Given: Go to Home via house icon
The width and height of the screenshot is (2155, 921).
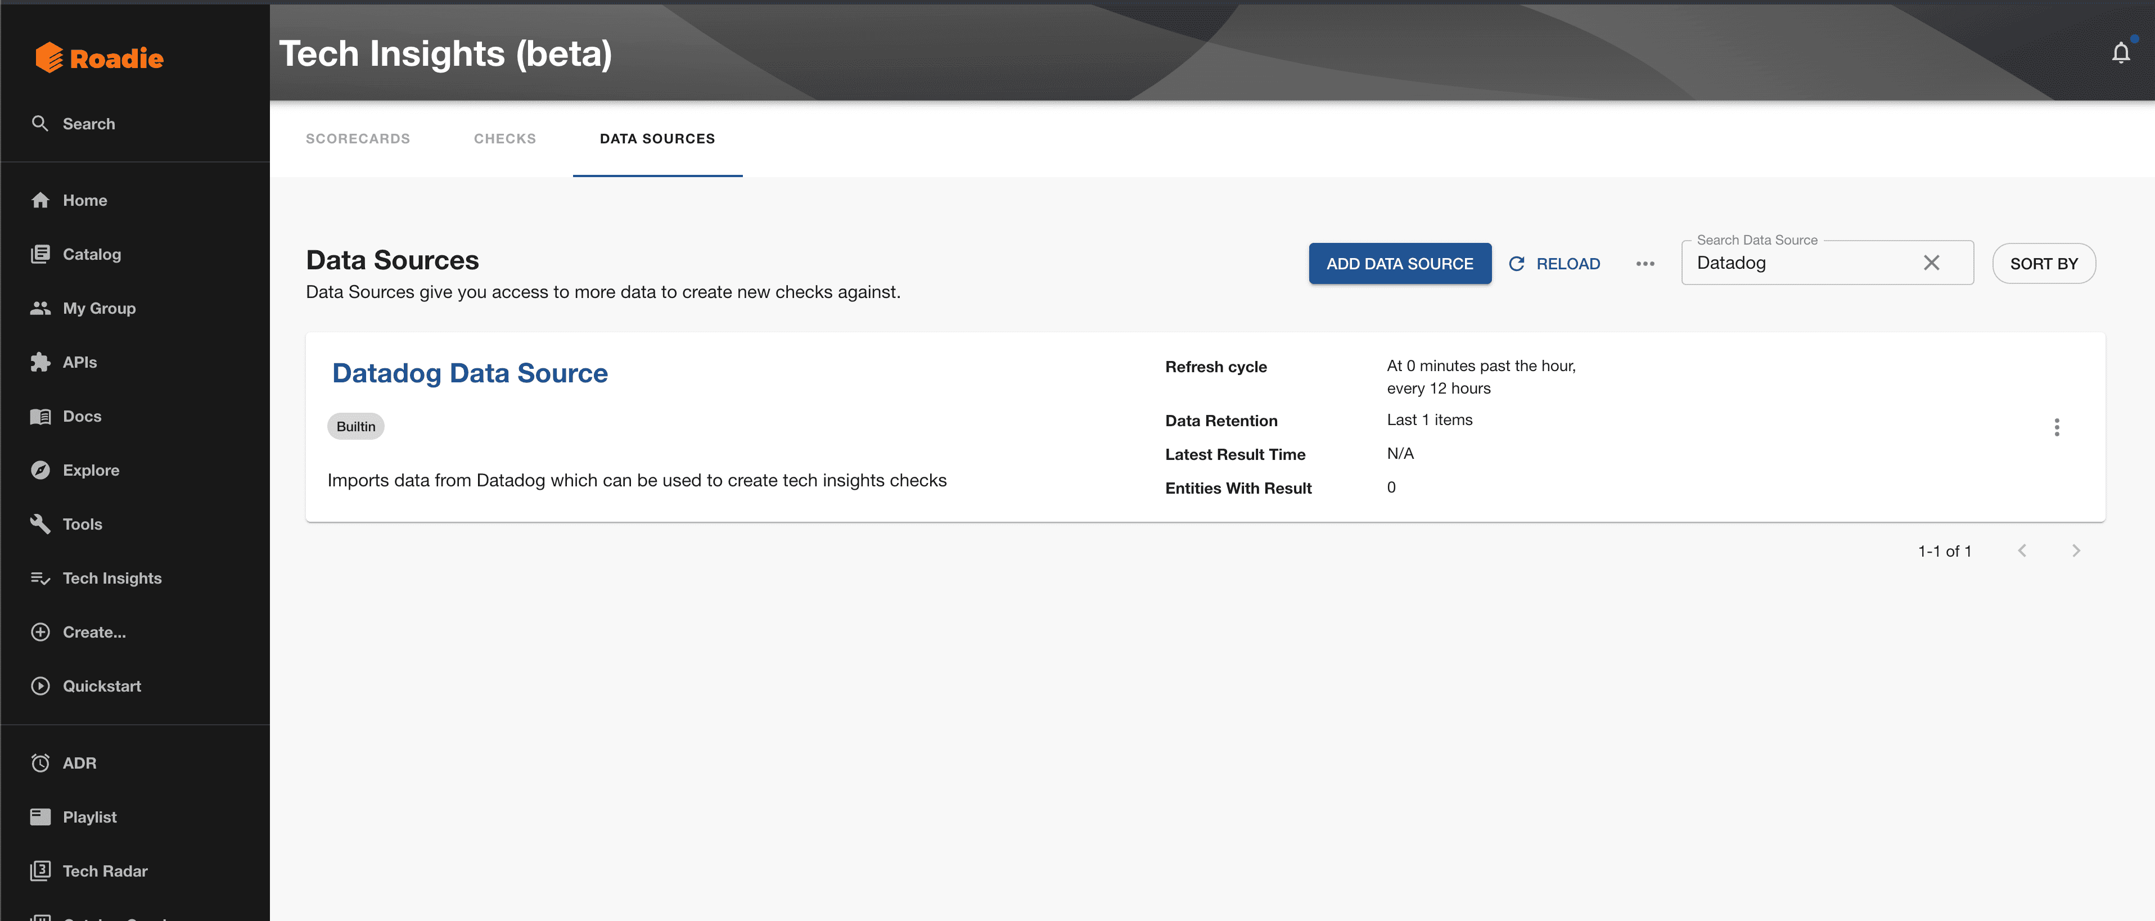Looking at the screenshot, I should click(40, 200).
